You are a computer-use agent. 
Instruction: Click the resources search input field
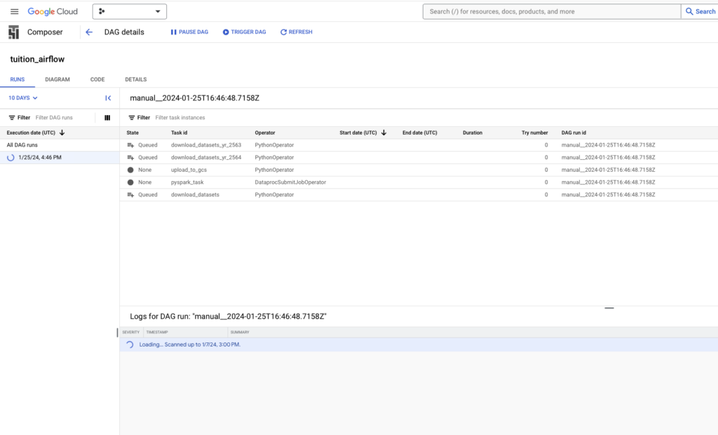(x=551, y=11)
